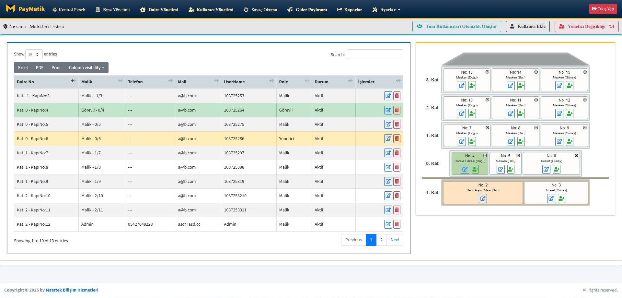Click the add-user icon on apartment No: 13
Viewport: 622px width, 298px height.
(472, 86)
